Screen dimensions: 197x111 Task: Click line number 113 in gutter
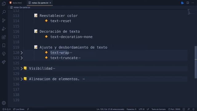click(x=16, y=16)
